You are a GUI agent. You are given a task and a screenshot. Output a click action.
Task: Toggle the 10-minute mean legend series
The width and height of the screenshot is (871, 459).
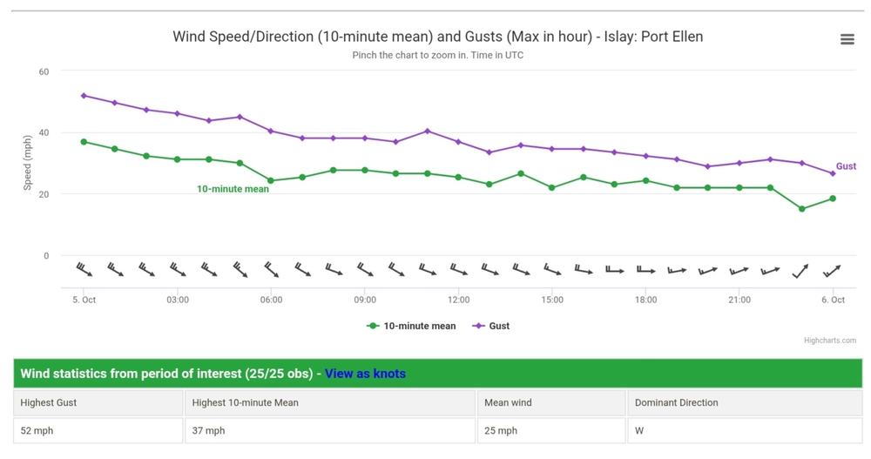coord(411,326)
